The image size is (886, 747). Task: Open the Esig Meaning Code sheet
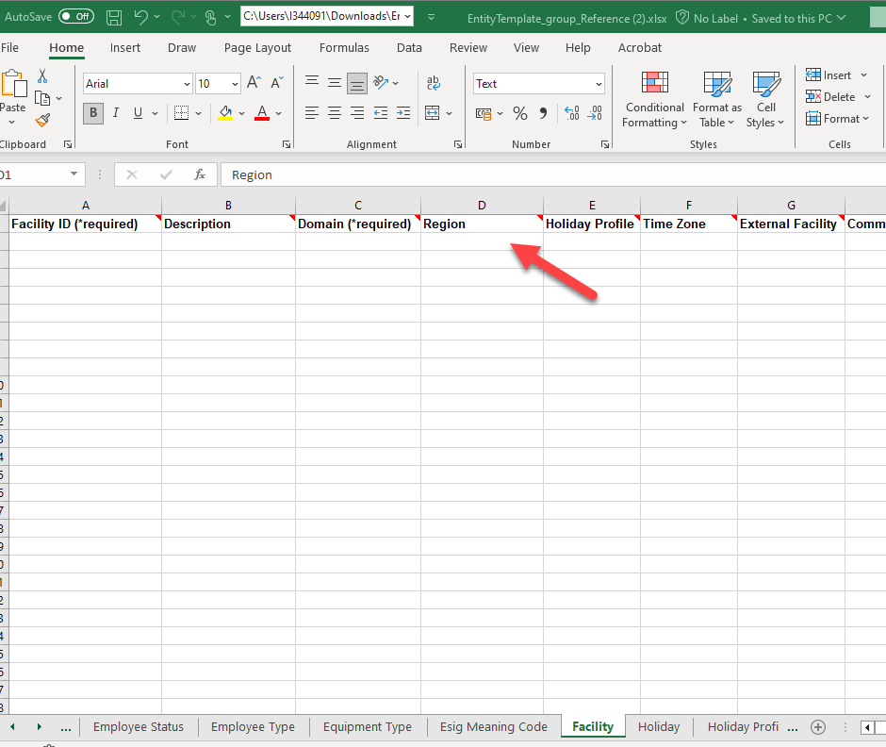pyautogui.click(x=493, y=726)
